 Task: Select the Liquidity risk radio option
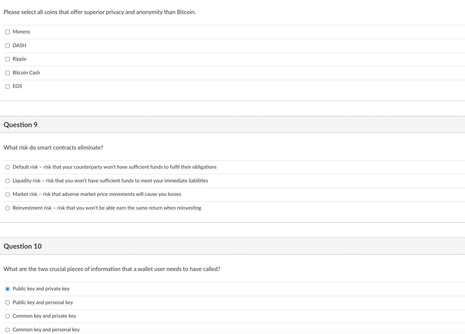click(x=8, y=181)
